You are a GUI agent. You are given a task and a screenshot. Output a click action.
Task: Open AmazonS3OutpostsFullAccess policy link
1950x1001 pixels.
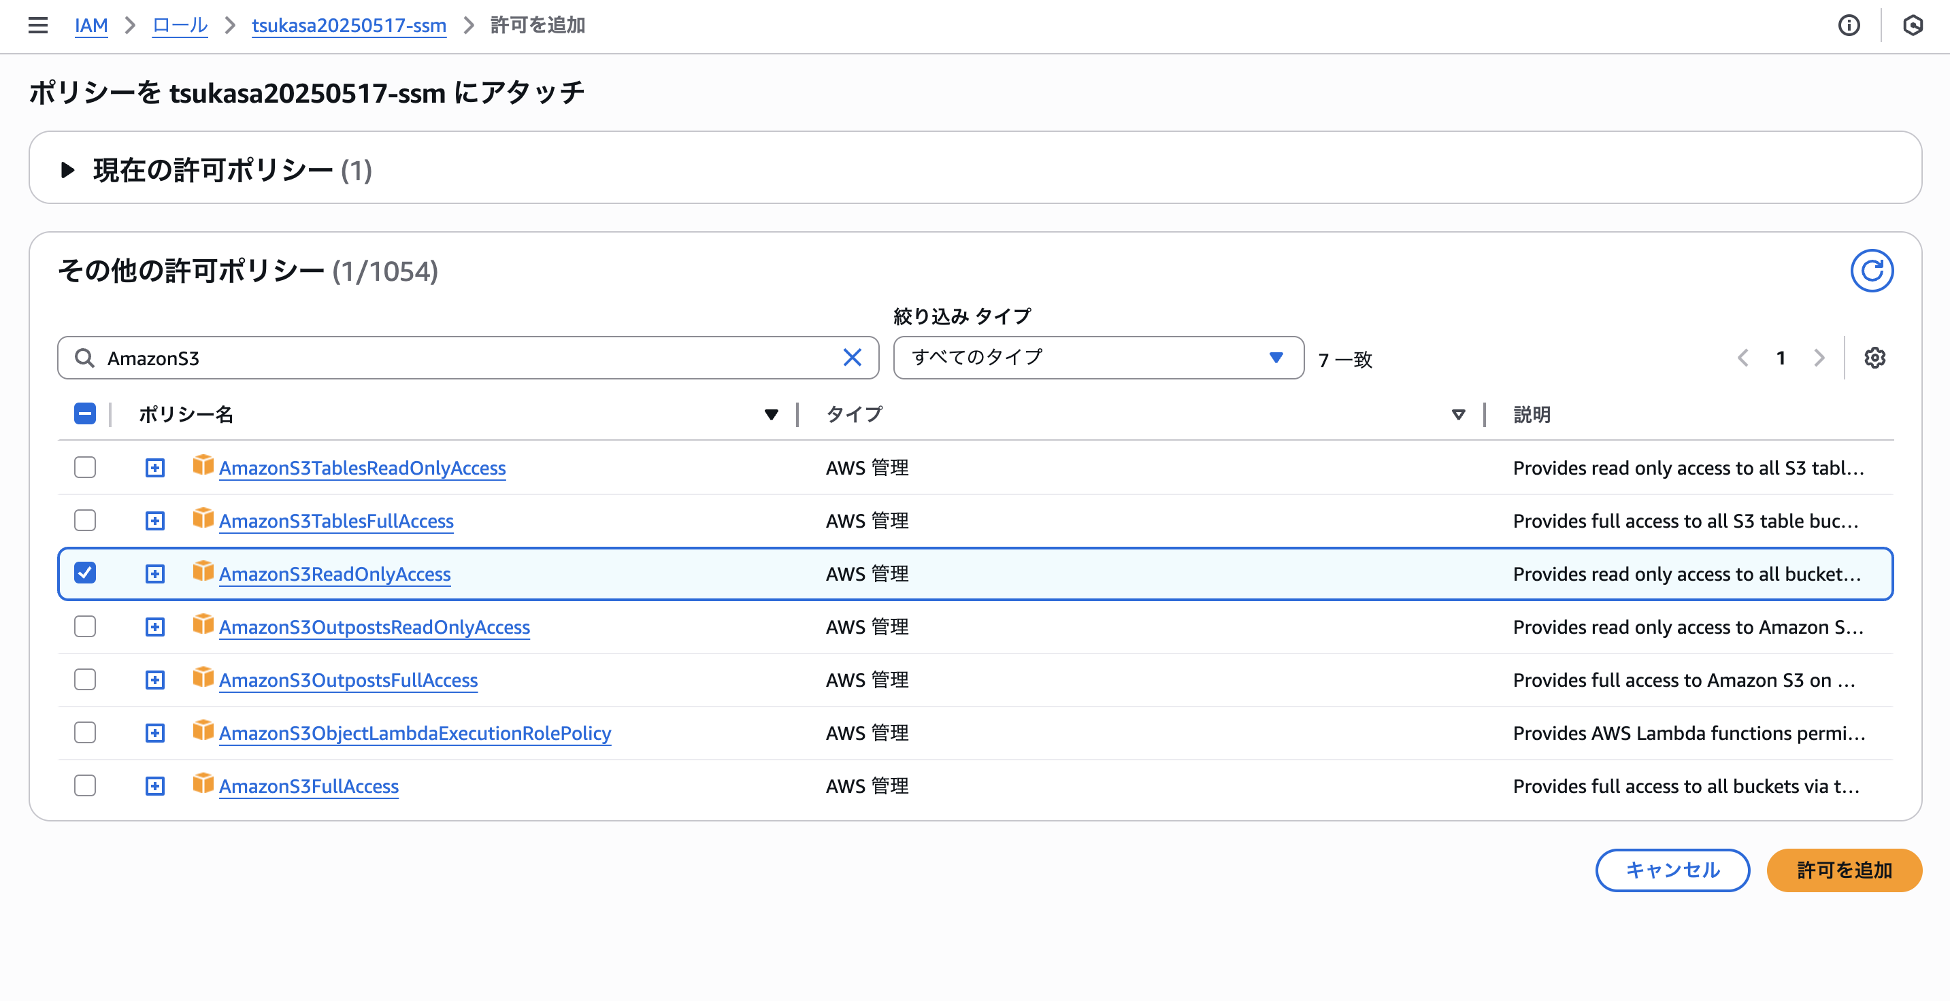[x=348, y=680]
